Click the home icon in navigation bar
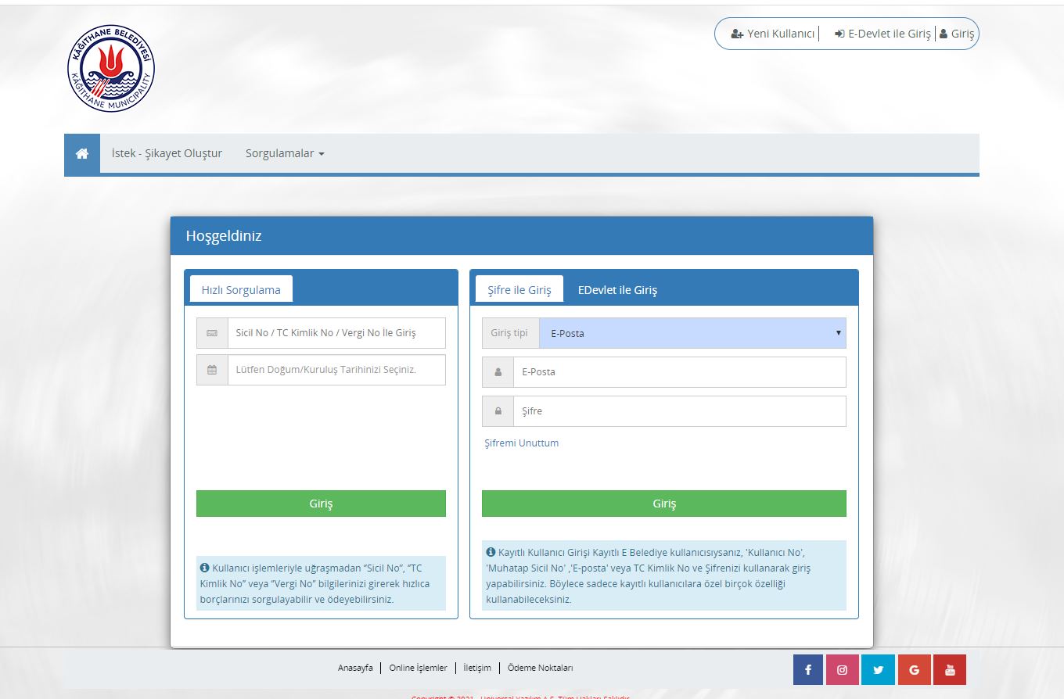 82,154
